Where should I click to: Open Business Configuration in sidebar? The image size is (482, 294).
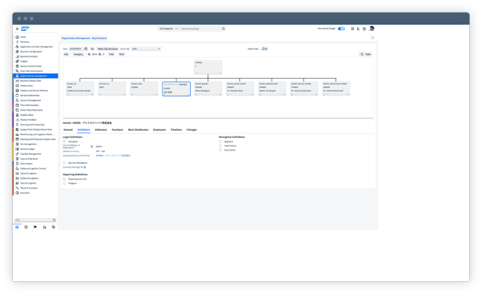31,51
